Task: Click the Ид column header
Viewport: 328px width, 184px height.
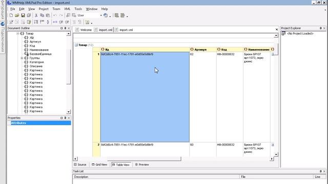Action: coord(145,50)
